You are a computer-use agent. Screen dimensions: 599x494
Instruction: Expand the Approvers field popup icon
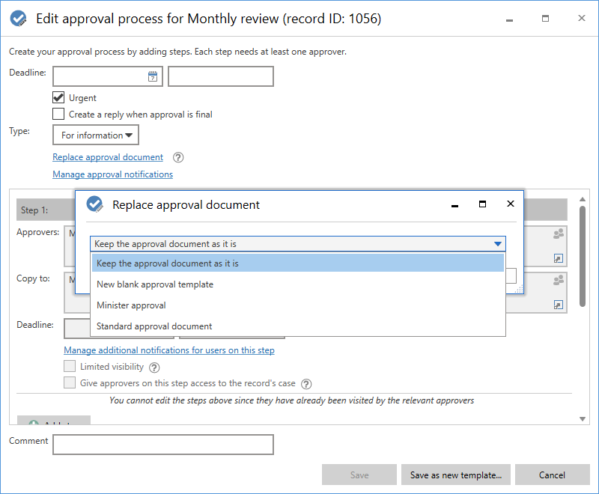tap(558, 258)
